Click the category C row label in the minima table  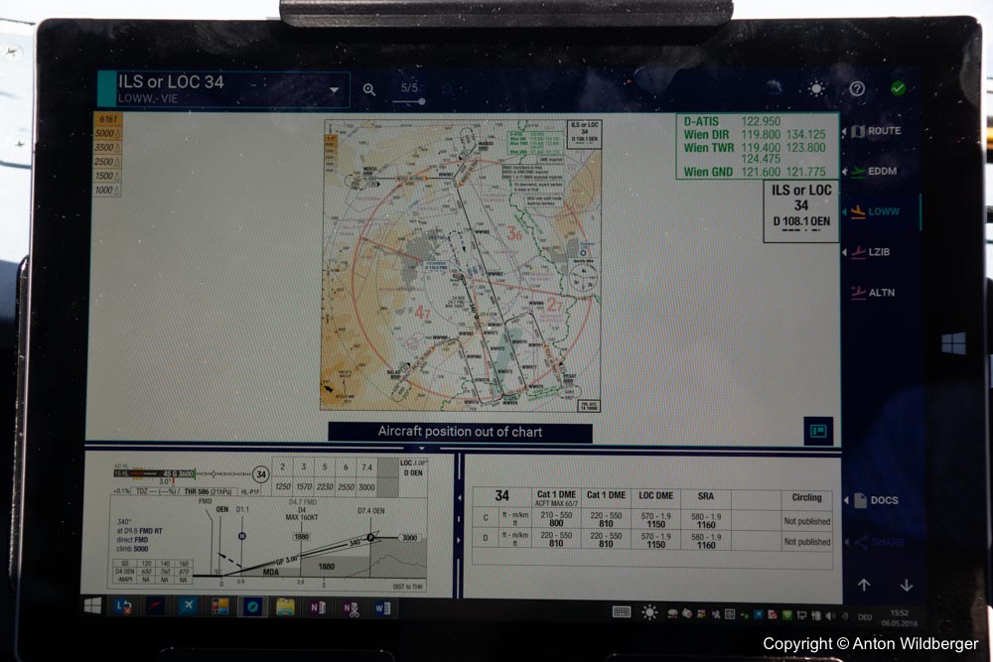pyautogui.click(x=486, y=518)
